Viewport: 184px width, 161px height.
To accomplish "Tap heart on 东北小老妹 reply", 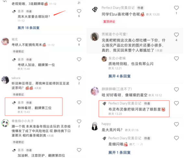I will (176, 59).
